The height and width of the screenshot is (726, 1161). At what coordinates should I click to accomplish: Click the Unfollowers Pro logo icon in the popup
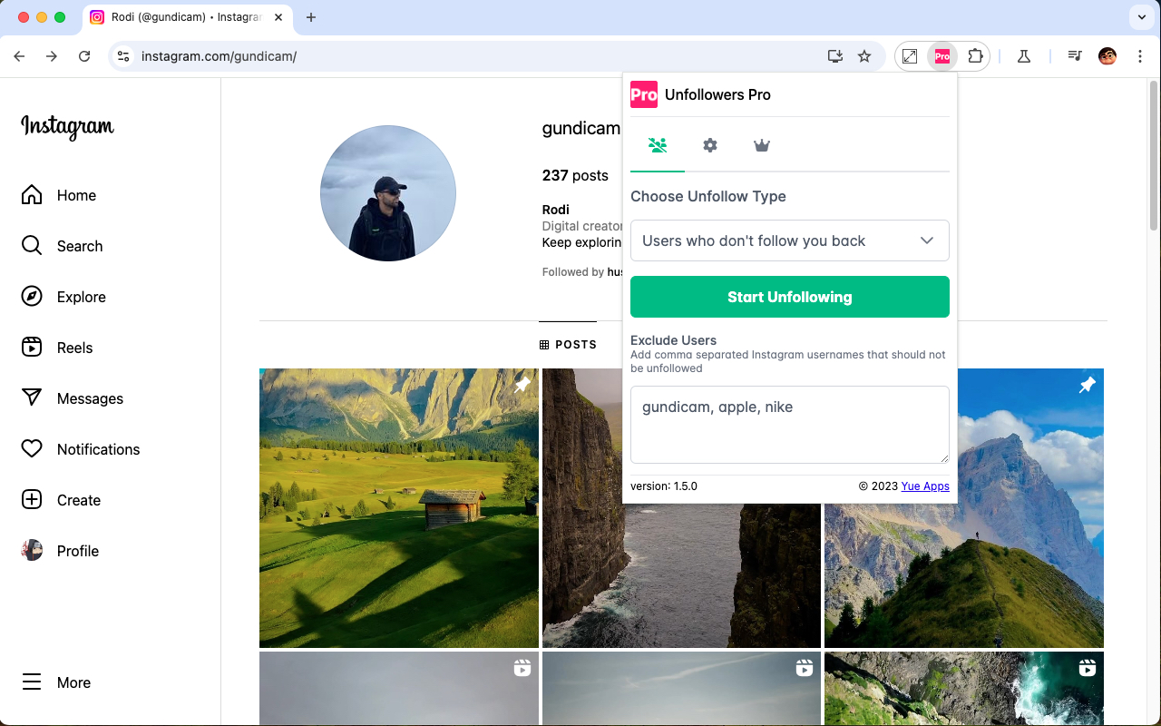click(x=644, y=94)
